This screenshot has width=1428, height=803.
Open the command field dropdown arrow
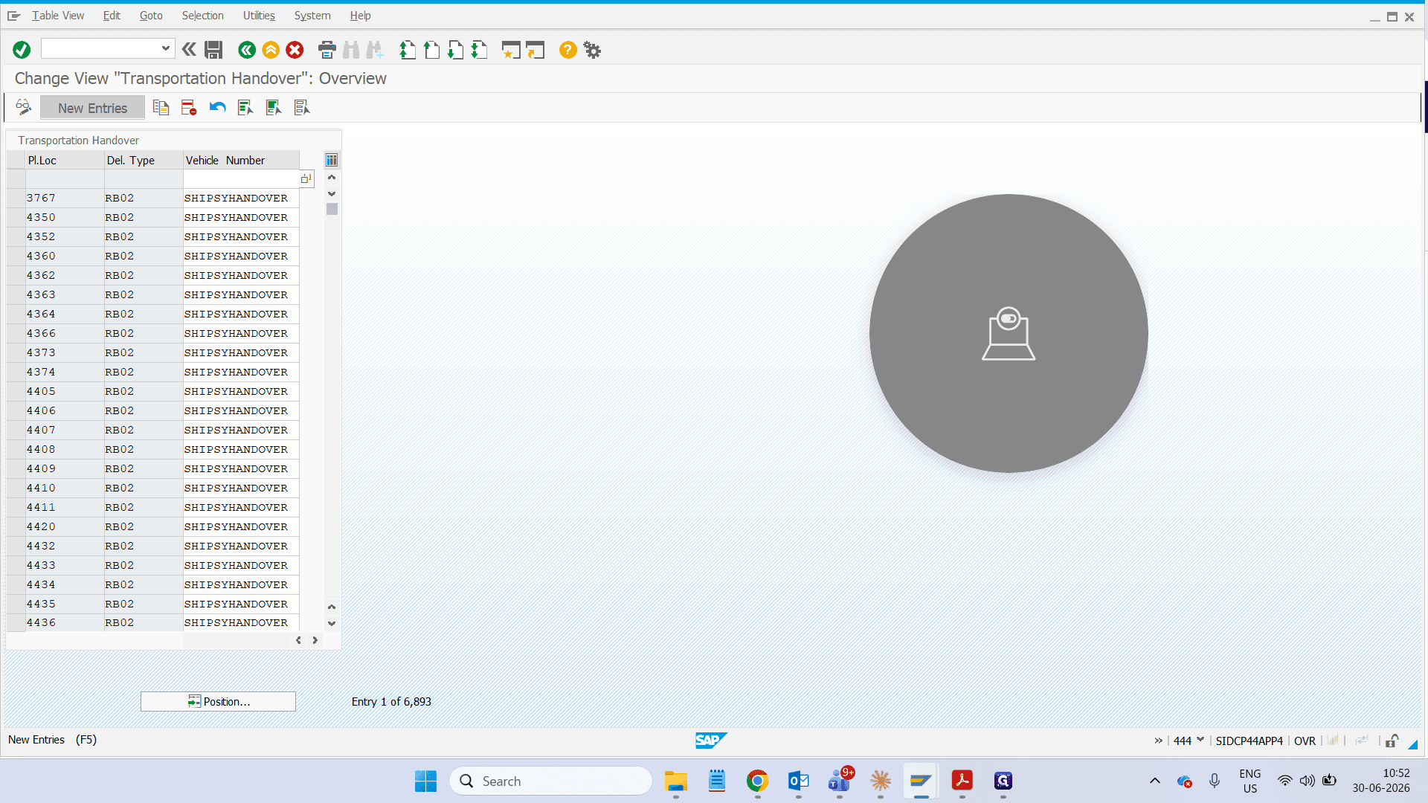166,48
